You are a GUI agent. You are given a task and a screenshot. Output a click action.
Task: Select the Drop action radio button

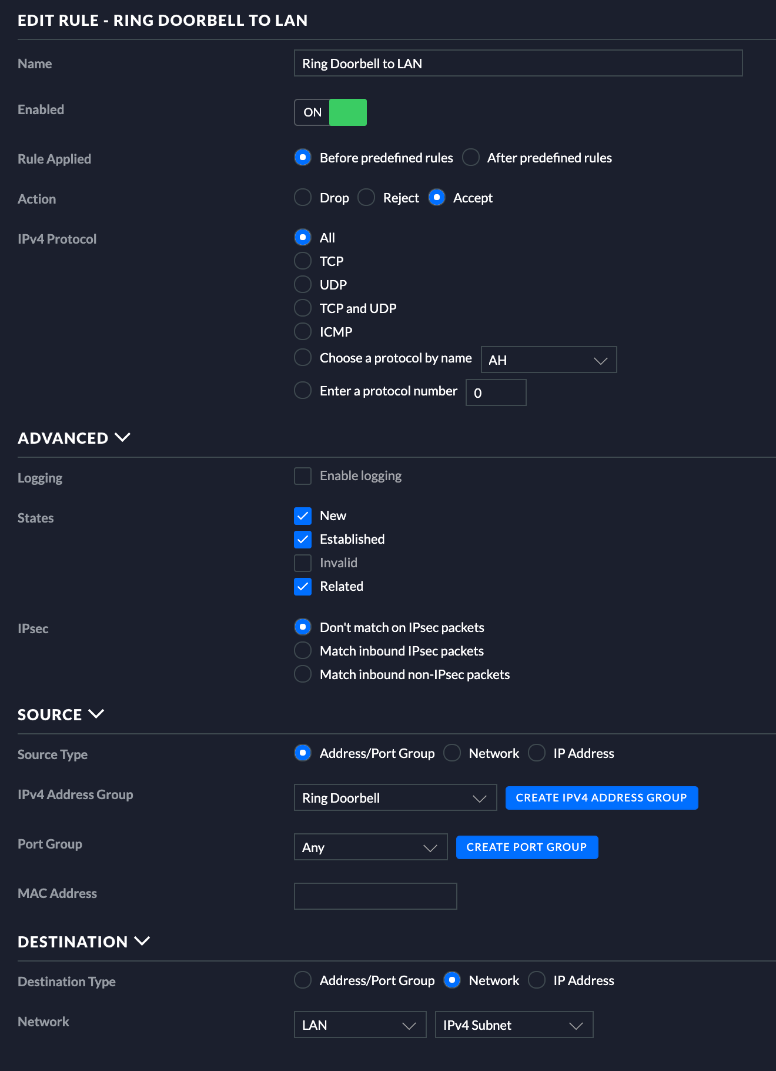click(303, 198)
